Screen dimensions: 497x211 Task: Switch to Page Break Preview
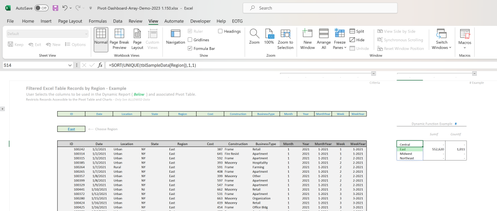119,40
